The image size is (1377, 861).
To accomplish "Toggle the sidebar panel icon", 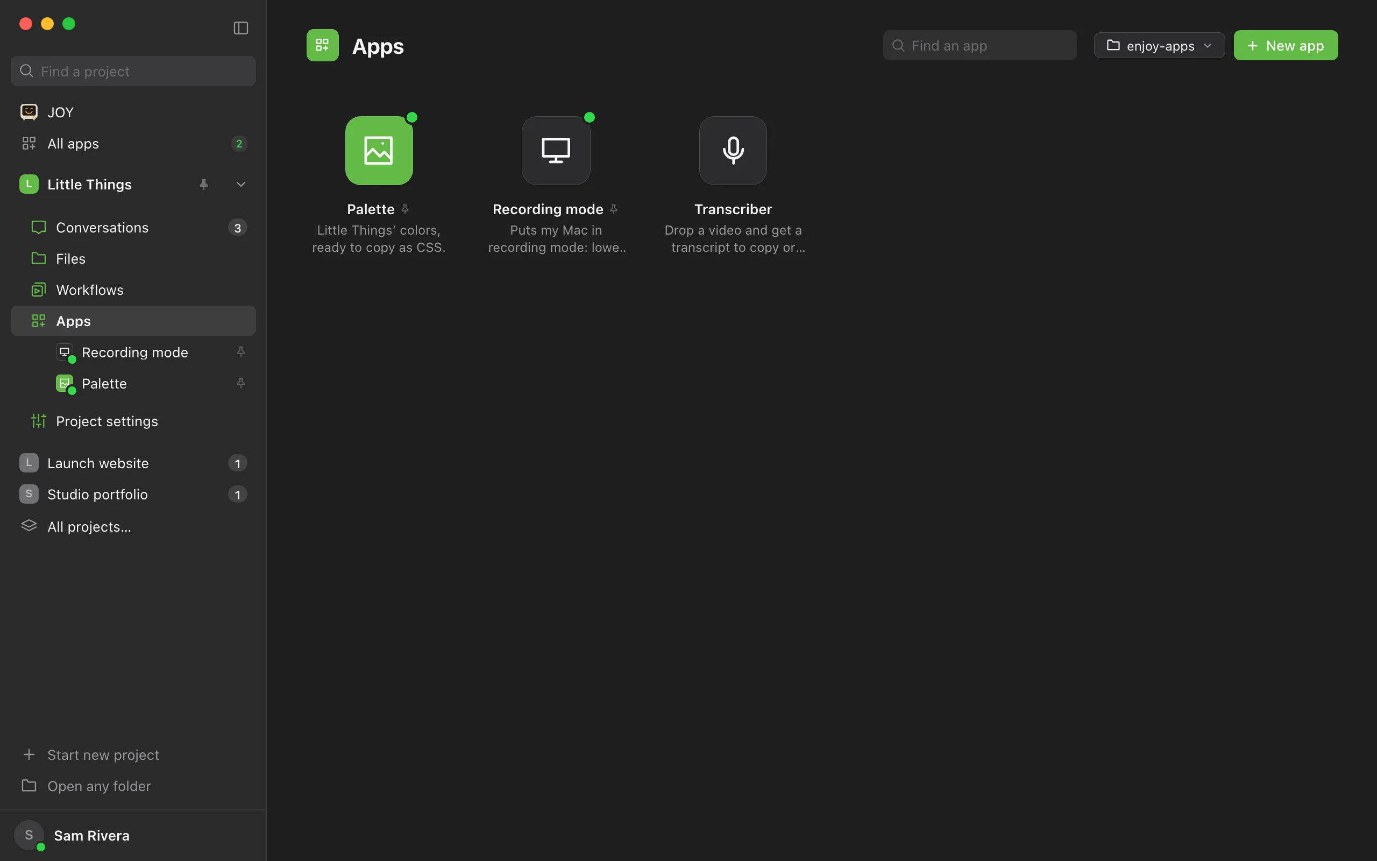I will click(x=240, y=28).
